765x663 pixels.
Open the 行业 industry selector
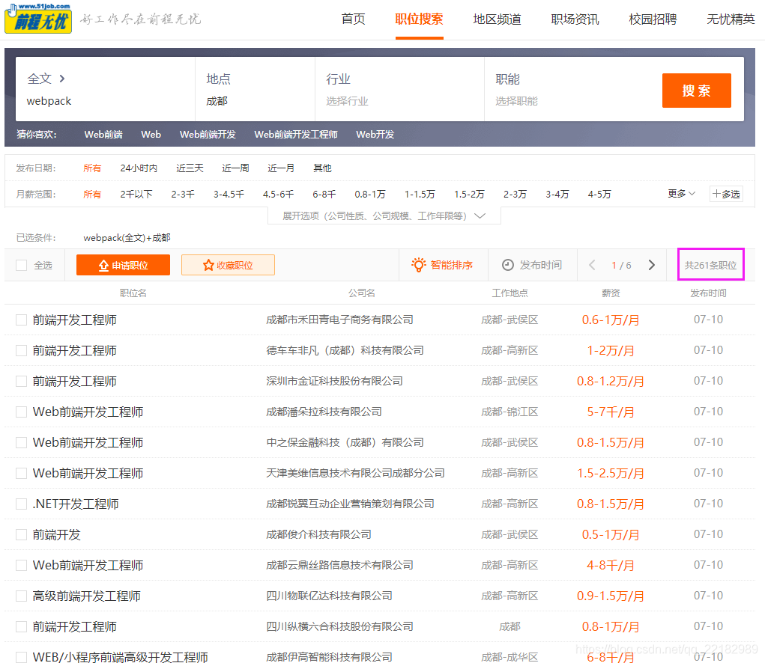(x=399, y=89)
